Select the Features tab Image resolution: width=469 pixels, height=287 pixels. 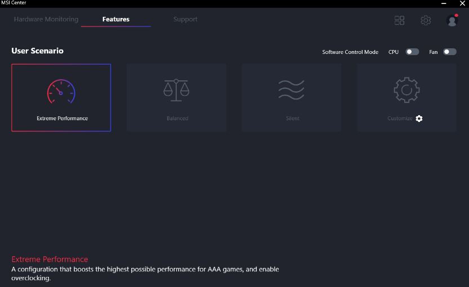(x=116, y=19)
